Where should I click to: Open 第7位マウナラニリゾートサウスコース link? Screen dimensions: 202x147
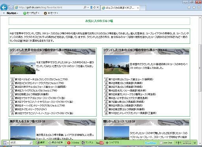[x=44, y=102]
